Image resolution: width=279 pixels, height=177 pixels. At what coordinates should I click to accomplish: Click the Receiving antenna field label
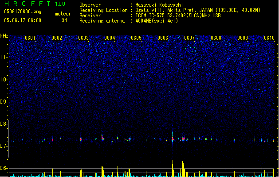pos(102,21)
